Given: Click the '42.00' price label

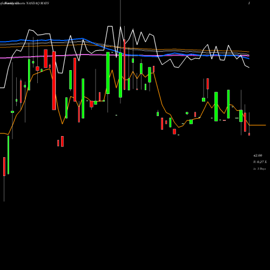Looking at the screenshot, I should 258,156.
